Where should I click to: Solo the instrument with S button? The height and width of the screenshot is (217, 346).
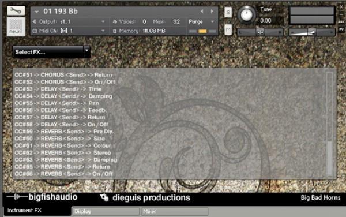pyautogui.click(x=228, y=12)
